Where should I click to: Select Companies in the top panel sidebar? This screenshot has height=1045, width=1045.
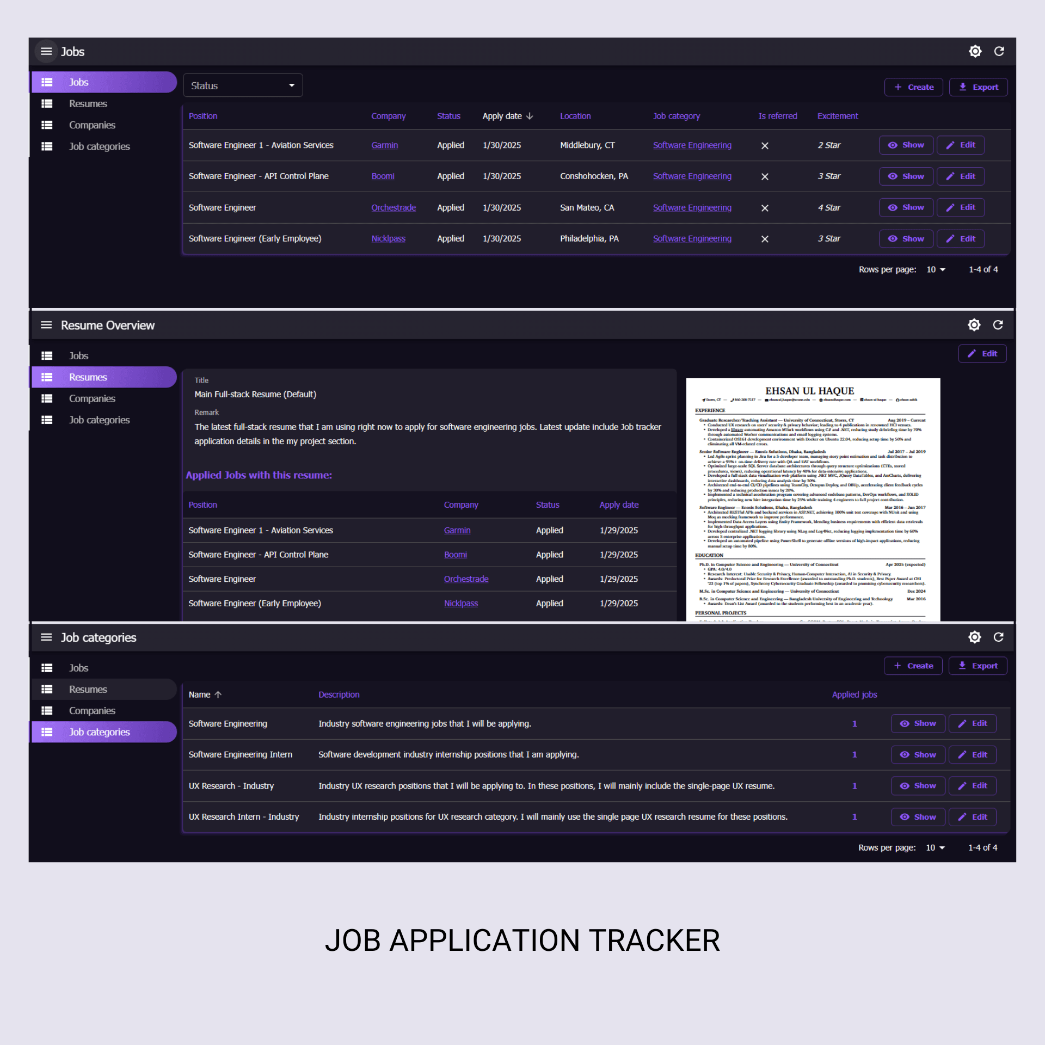103,125
